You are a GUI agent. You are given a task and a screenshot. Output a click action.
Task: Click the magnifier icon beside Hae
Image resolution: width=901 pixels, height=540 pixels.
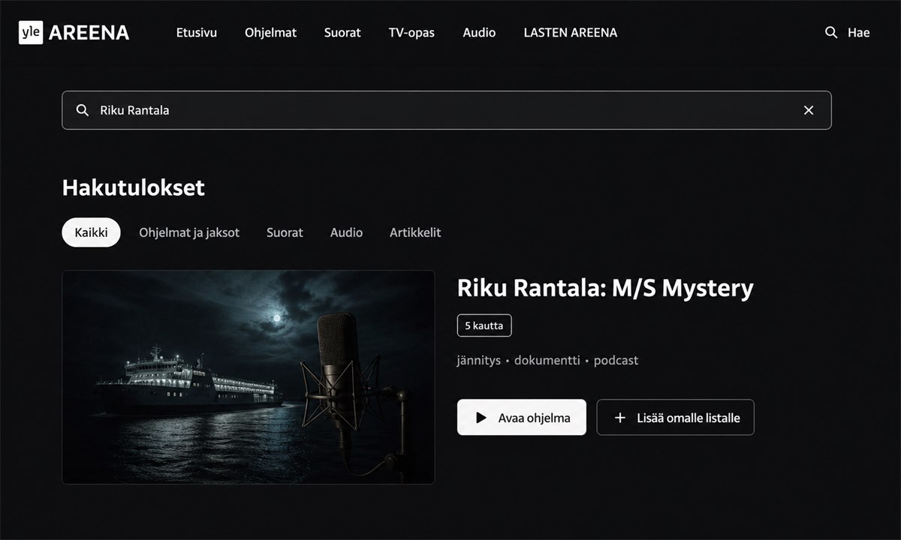831,32
